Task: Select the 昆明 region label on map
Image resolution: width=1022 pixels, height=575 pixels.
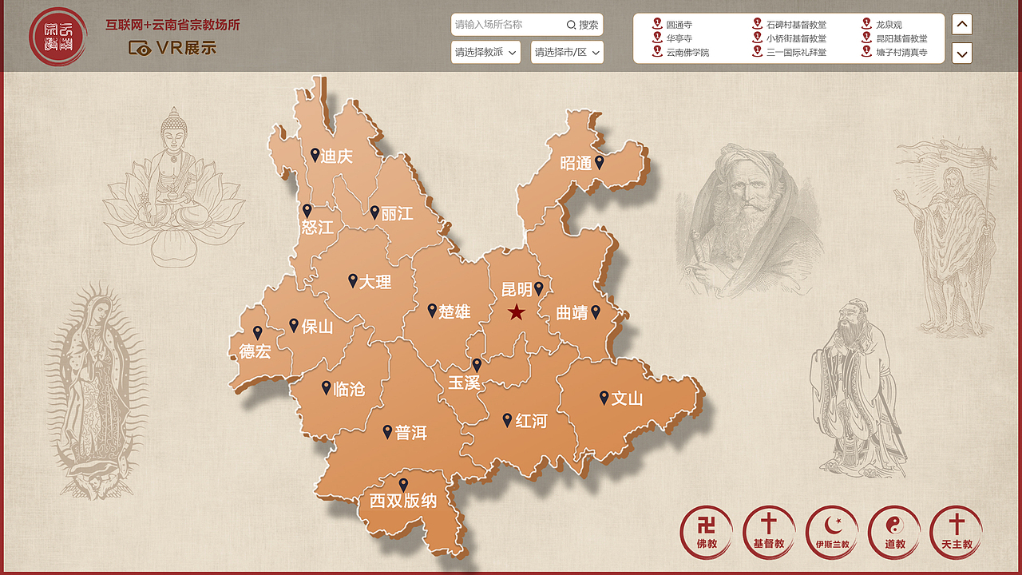Action: coord(517,289)
